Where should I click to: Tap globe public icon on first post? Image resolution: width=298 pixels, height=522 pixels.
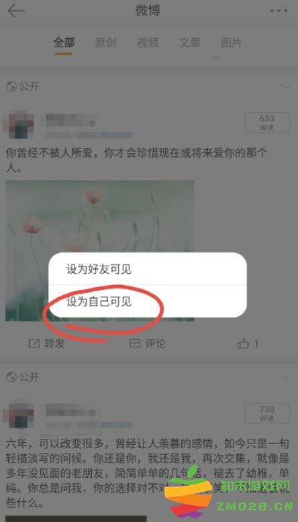click(x=11, y=87)
